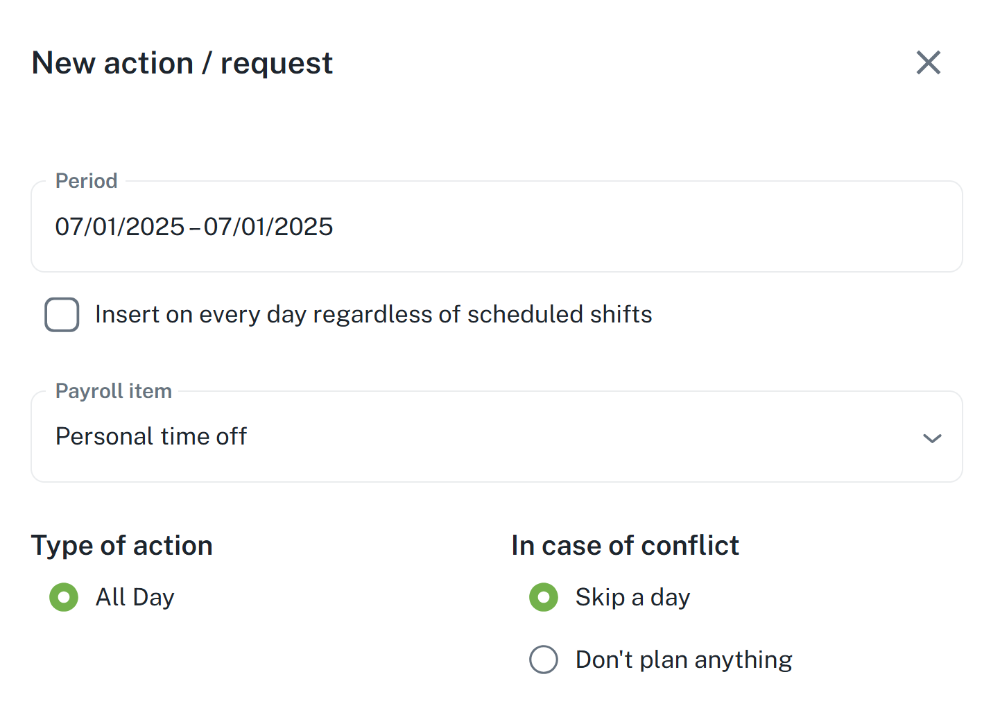Select the Skip a day radio button
Viewport: 1000px width, 715px height.
pyautogui.click(x=544, y=597)
